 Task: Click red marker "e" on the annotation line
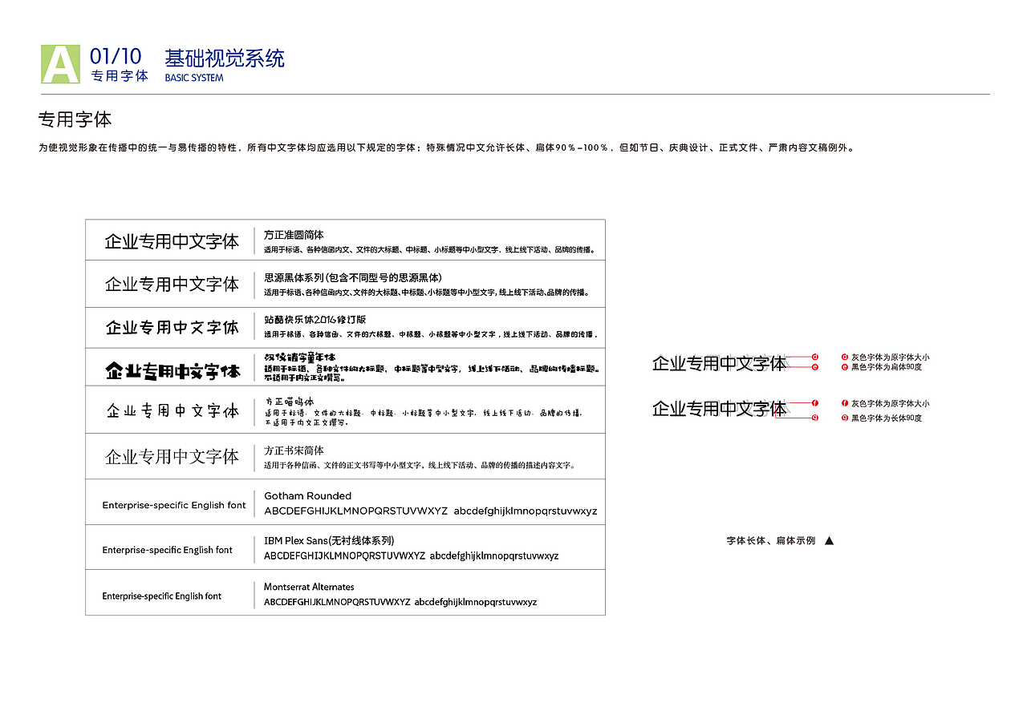click(814, 367)
